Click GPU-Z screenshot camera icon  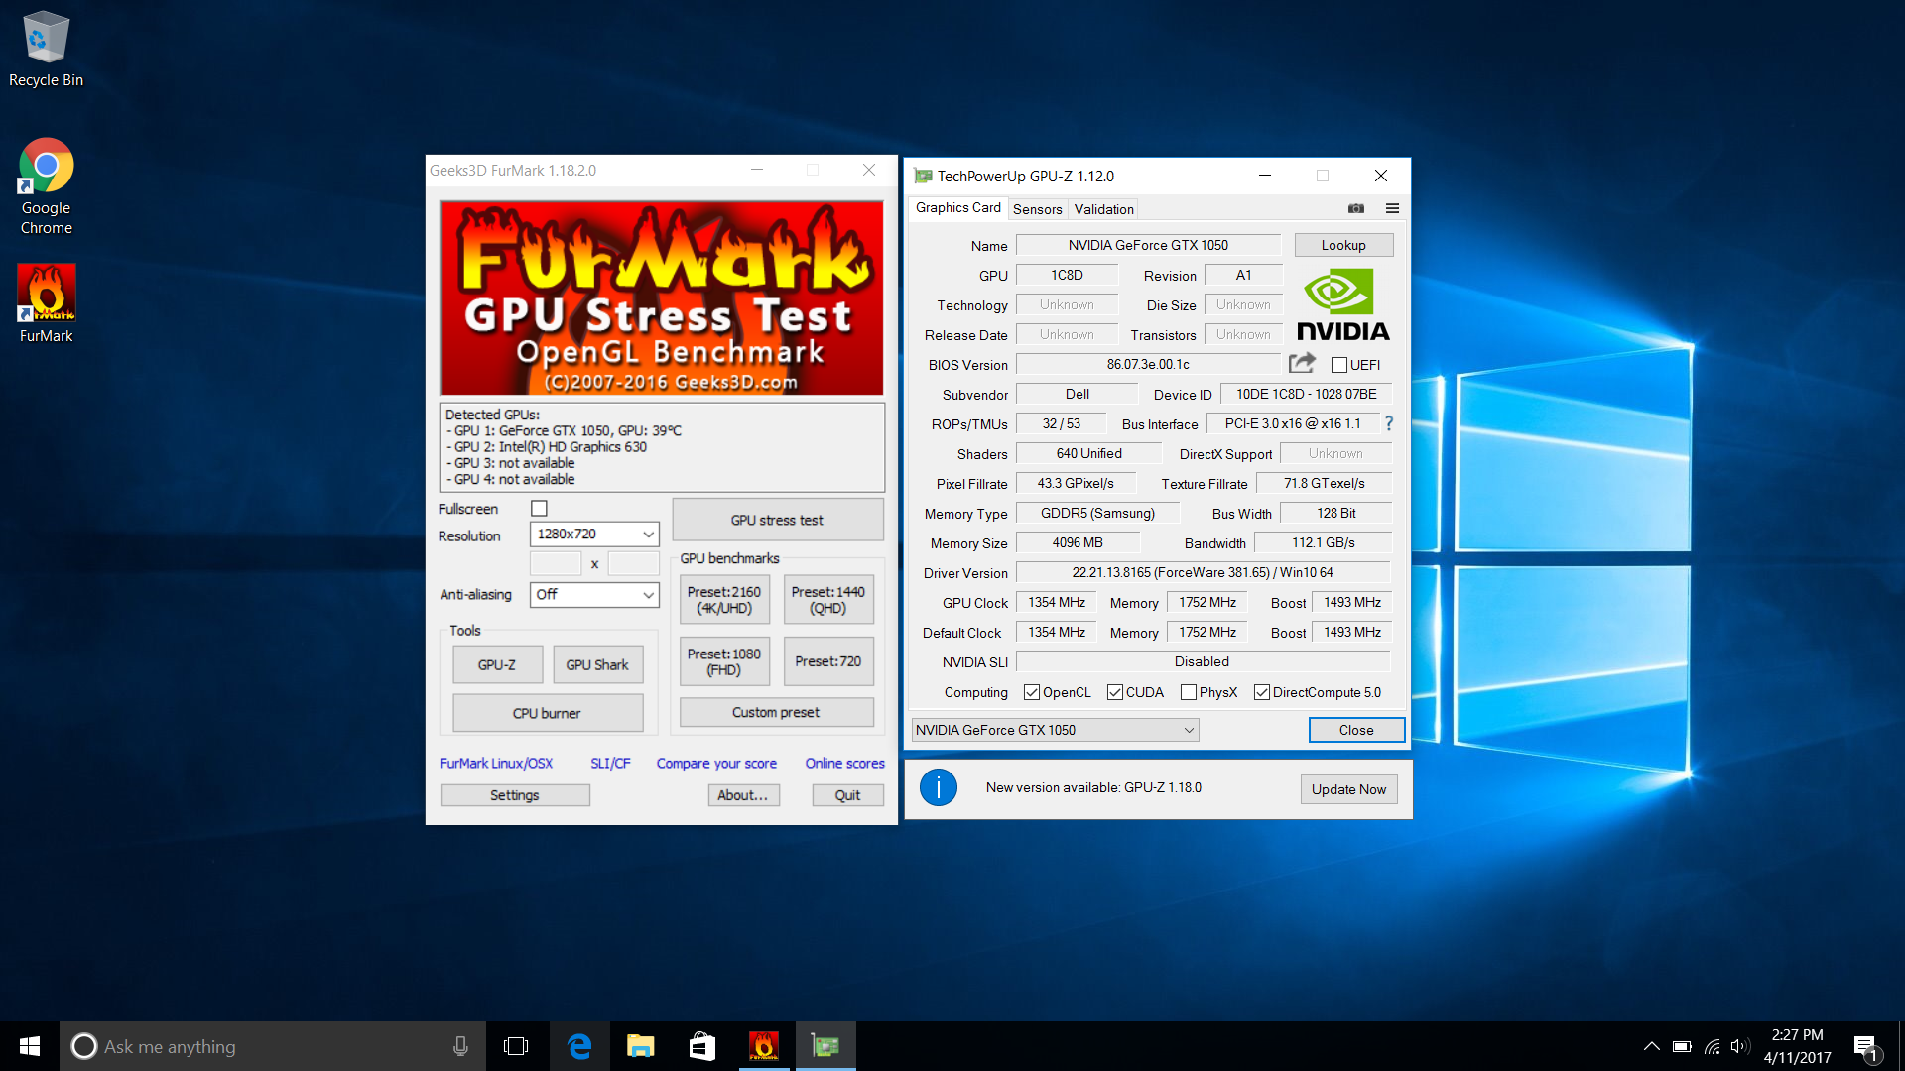click(1355, 208)
